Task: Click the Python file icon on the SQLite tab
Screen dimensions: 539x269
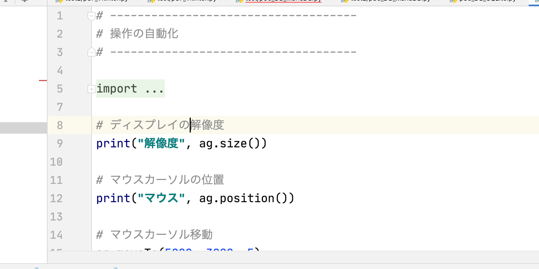Action: click(453, 1)
